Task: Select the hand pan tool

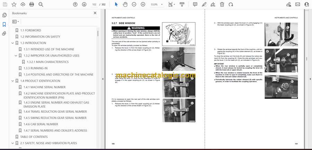Action: [125, 4]
